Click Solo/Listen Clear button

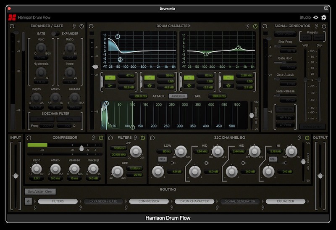tap(40, 192)
